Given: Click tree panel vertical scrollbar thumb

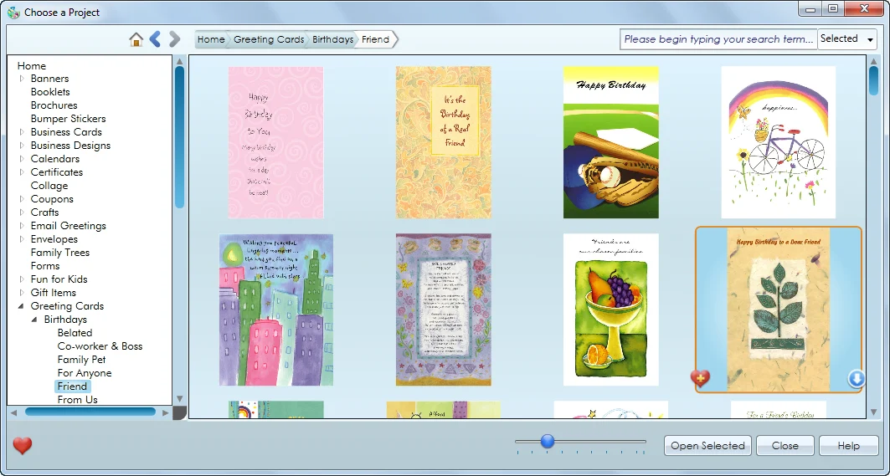Looking at the screenshot, I should coord(179,137).
